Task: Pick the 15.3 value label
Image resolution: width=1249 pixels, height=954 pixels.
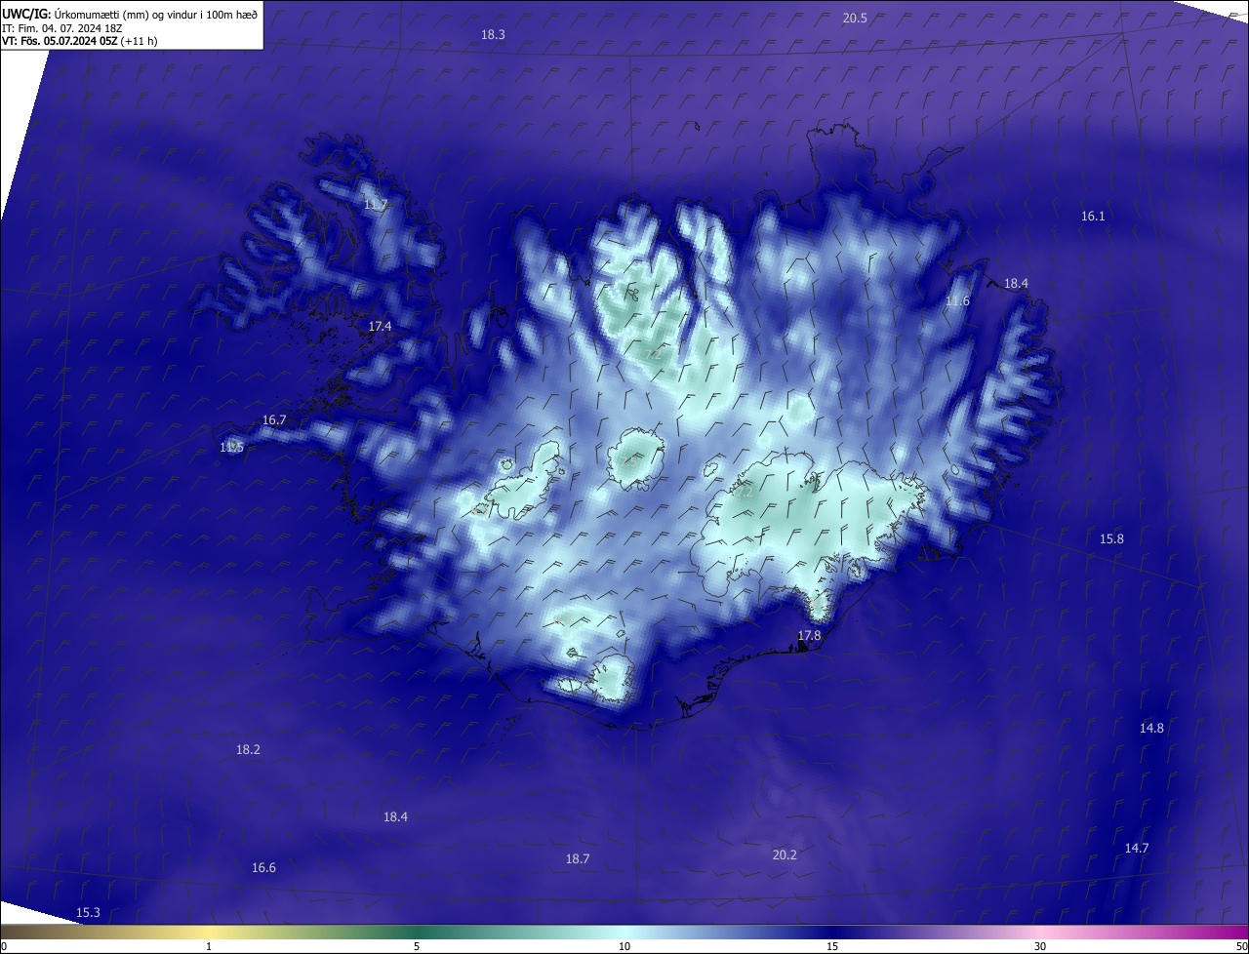Action: point(88,913)
